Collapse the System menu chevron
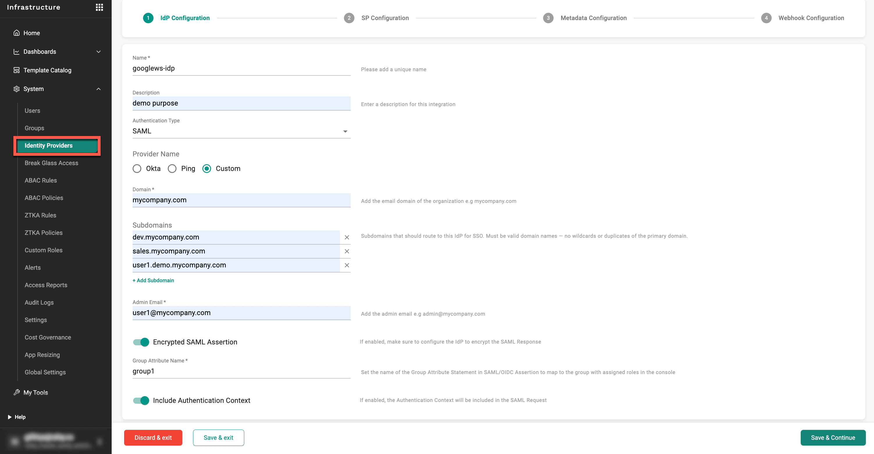 pyautogui.click(x=99, y=89)
